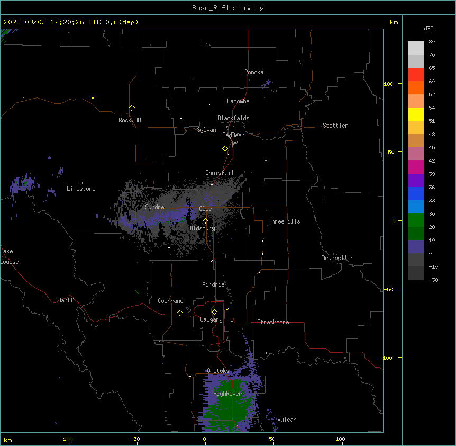Click the small purple echo near Ponoka
456x446 pixels.
point(266,84)
